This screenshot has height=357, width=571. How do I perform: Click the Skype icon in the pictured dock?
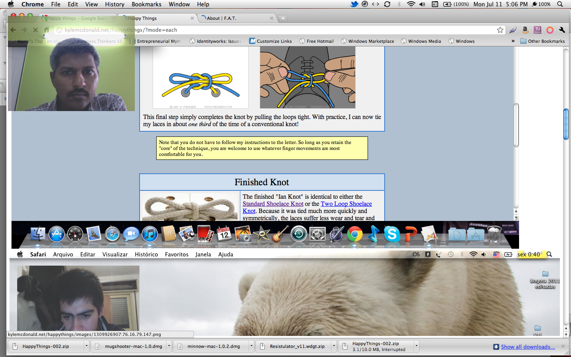pyautogui.click(x=392, y=234)
